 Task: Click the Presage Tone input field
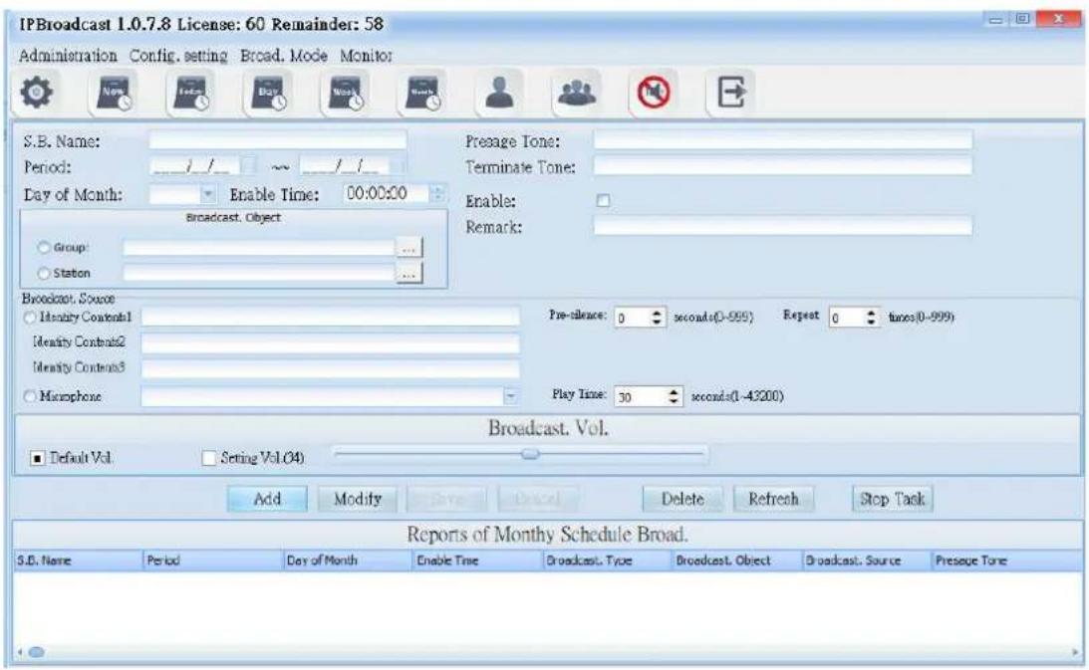[783, 141]
